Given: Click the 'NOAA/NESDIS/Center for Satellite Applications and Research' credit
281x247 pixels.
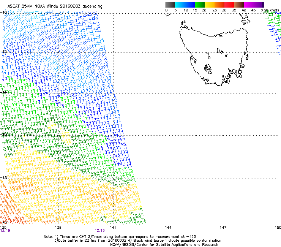Looking at the screenshot, I should 164,245.
